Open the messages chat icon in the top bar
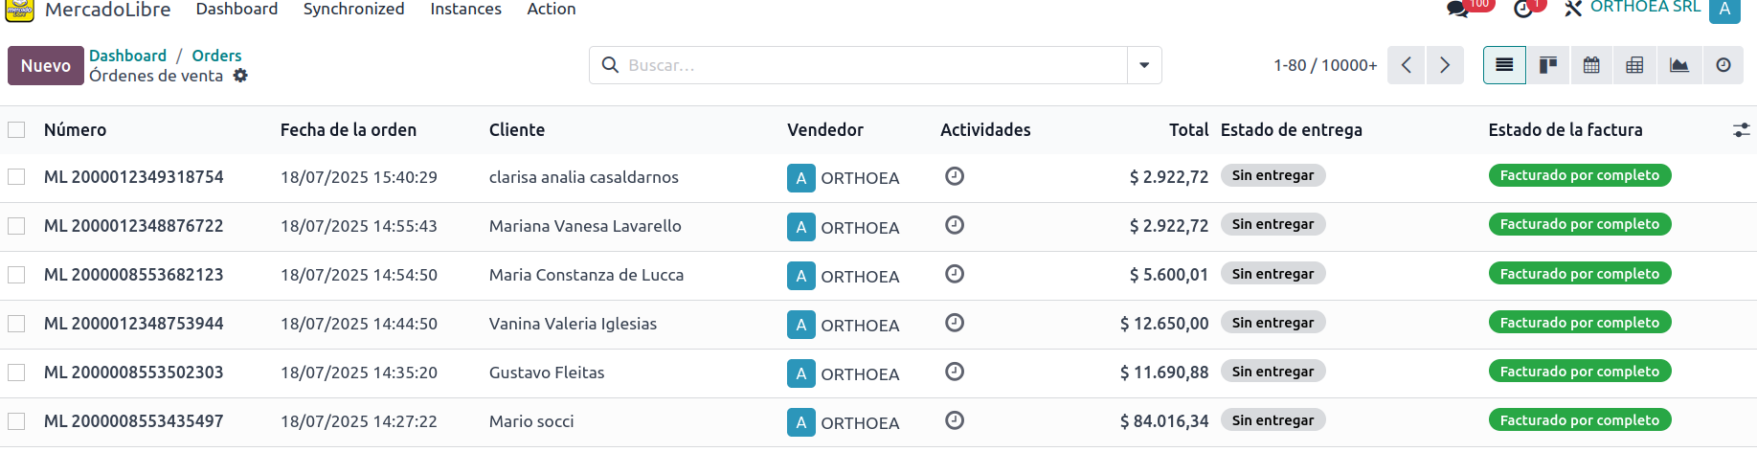1757x452 pixels. 1458,9
